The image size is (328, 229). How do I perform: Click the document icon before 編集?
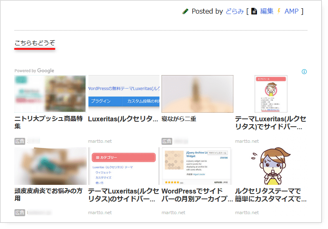pos(254,12)
